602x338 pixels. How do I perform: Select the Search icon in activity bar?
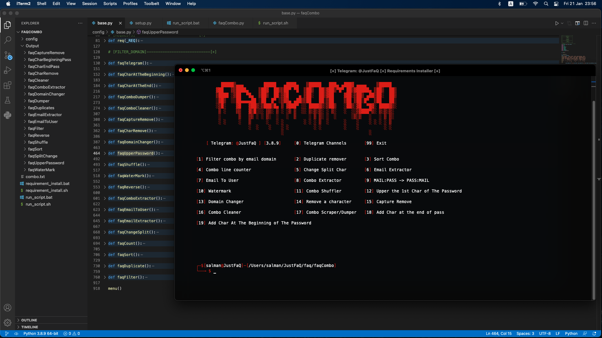[8, 40]
